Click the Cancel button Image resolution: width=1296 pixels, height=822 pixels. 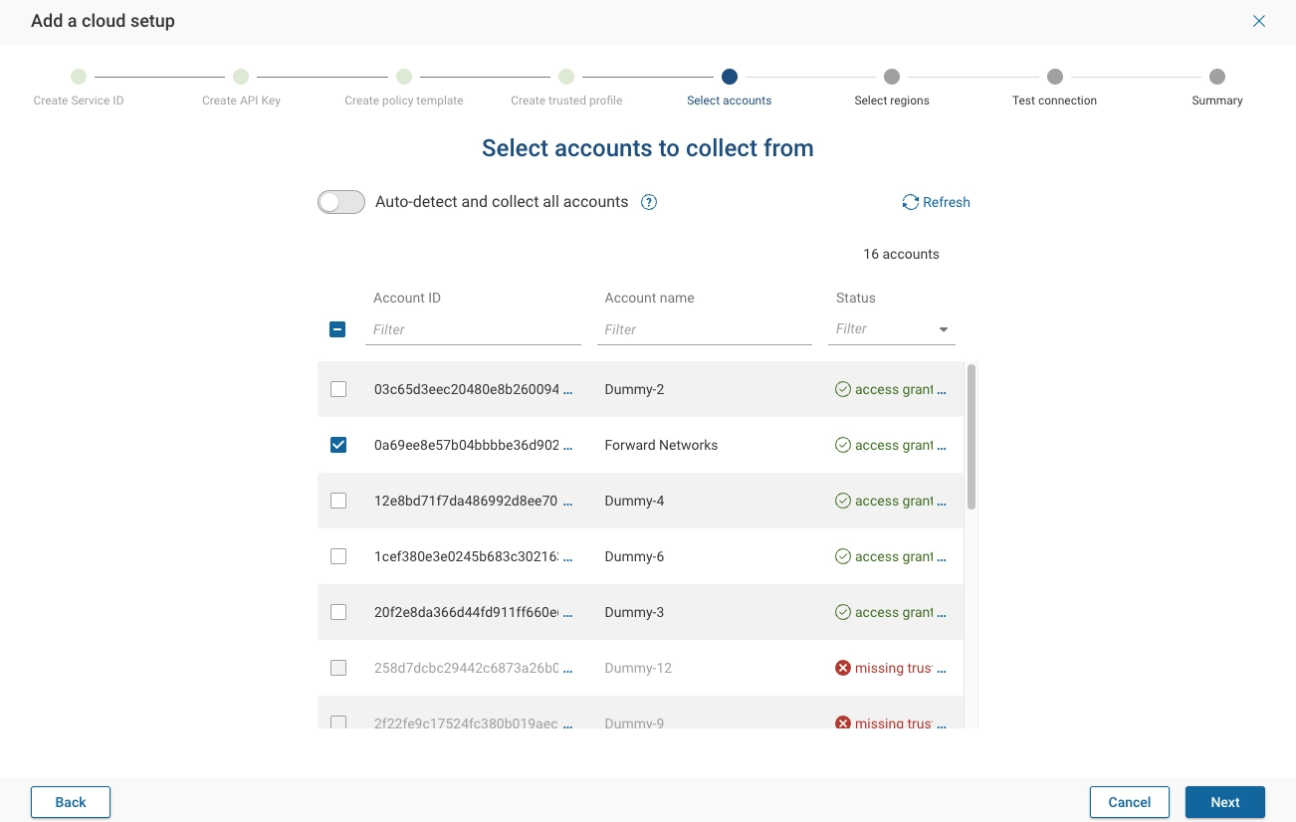(x=1130, y=802)
